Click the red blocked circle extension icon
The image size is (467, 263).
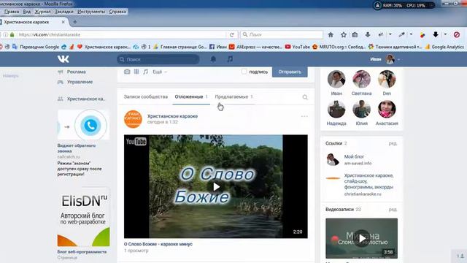point(457,34)
